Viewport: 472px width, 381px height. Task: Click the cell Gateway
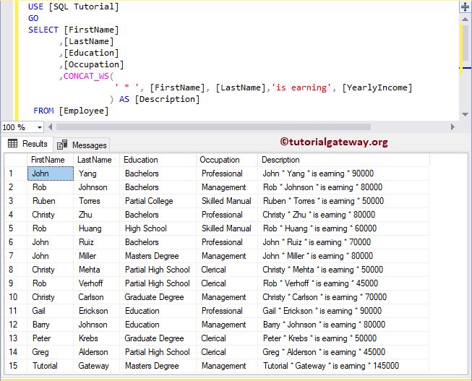[x=96, y=366]
